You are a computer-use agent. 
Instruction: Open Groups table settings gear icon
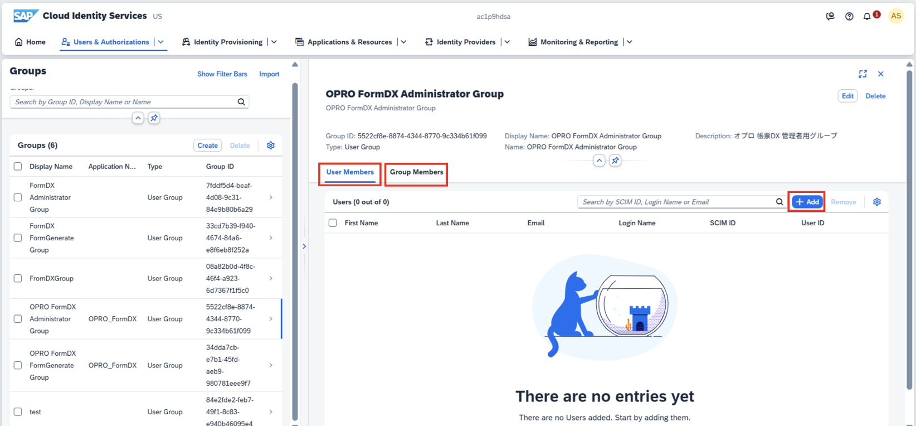point(271,146)
